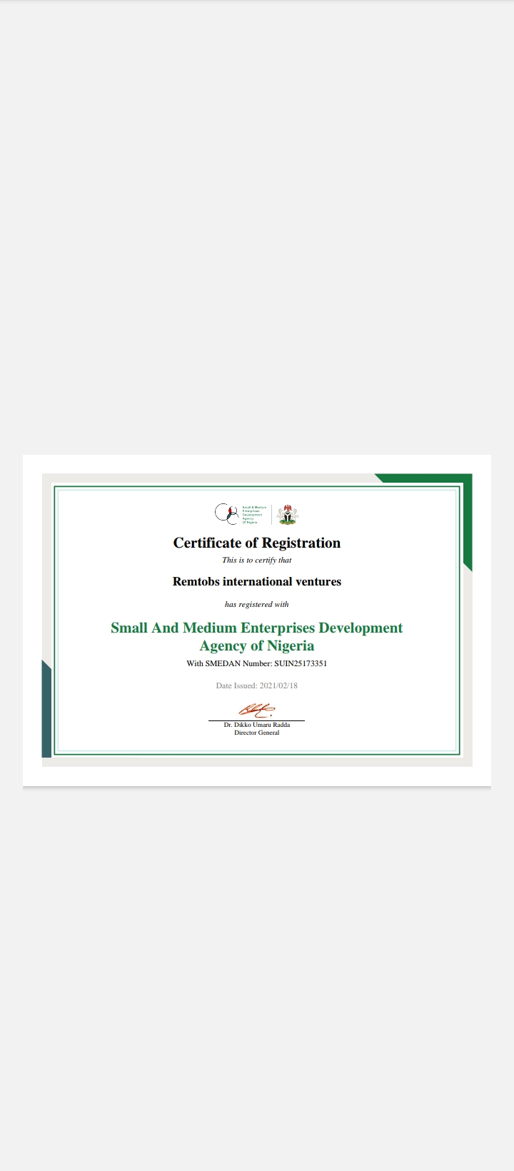The height and width of the screenshot is (1171, 514).
Task: Click the Remtobs international ventures name
Action: [x=257, y=582]
